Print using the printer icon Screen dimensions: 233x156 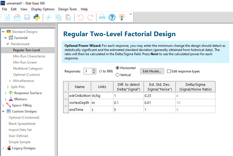tap(102, 17)
